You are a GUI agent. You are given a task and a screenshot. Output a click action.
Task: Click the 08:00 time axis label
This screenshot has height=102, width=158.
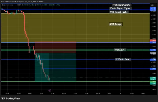(x=19, y=93)
